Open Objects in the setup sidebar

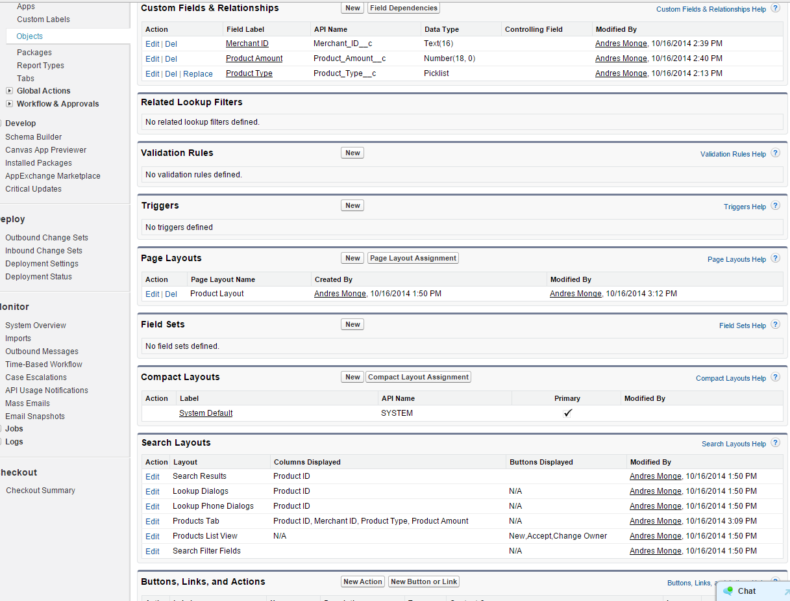point(30,36)
